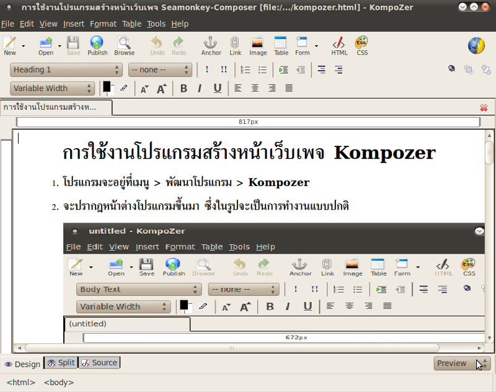The width and height of the screenshot is (496, 392).
Task: Switch to the Source view tab
Action: [x=99, y=363]
